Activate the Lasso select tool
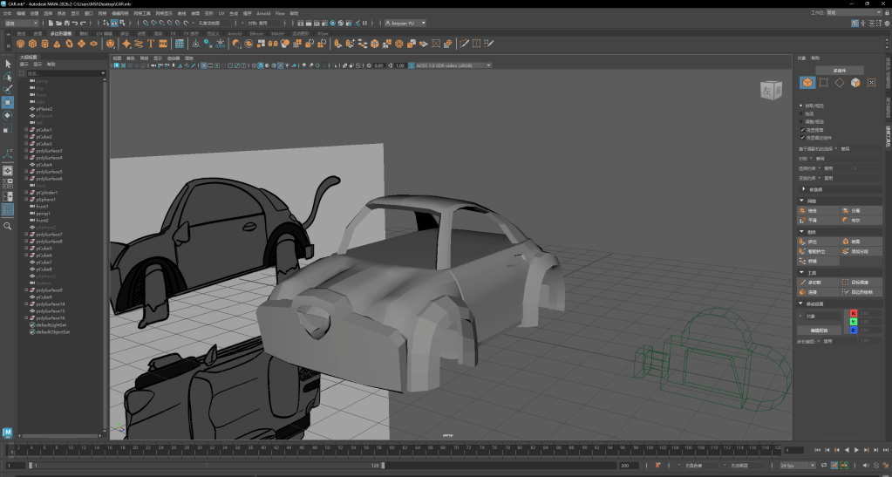Viewport: 892px width, 477px height. (x=8, y=77)
